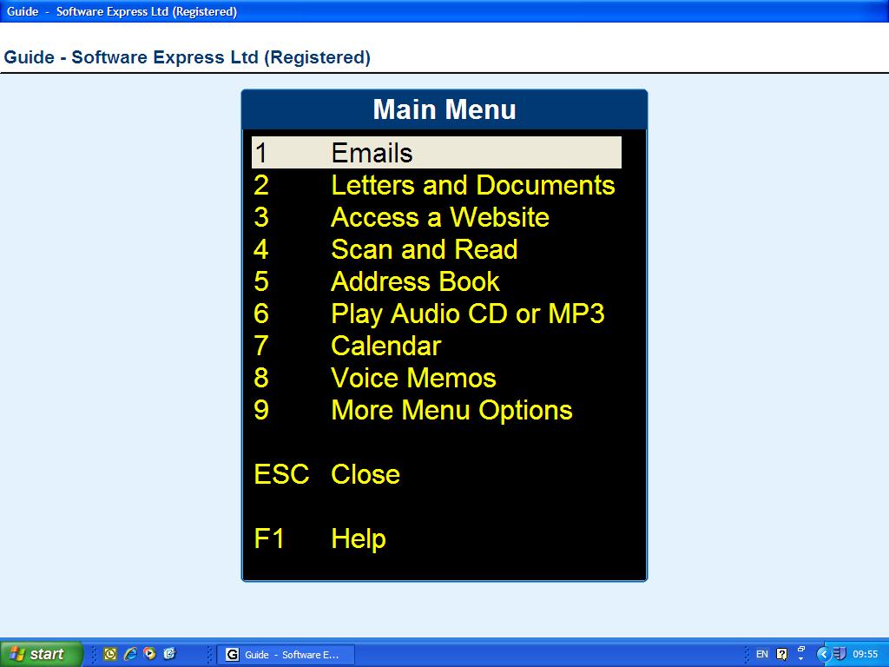Click the shield icon in system tray
Screen dimensions: 889x667
[x=840, y=655]
